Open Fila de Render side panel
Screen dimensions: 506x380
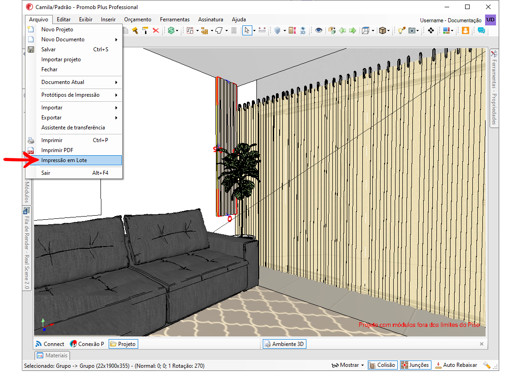click(x=27, y=248)
